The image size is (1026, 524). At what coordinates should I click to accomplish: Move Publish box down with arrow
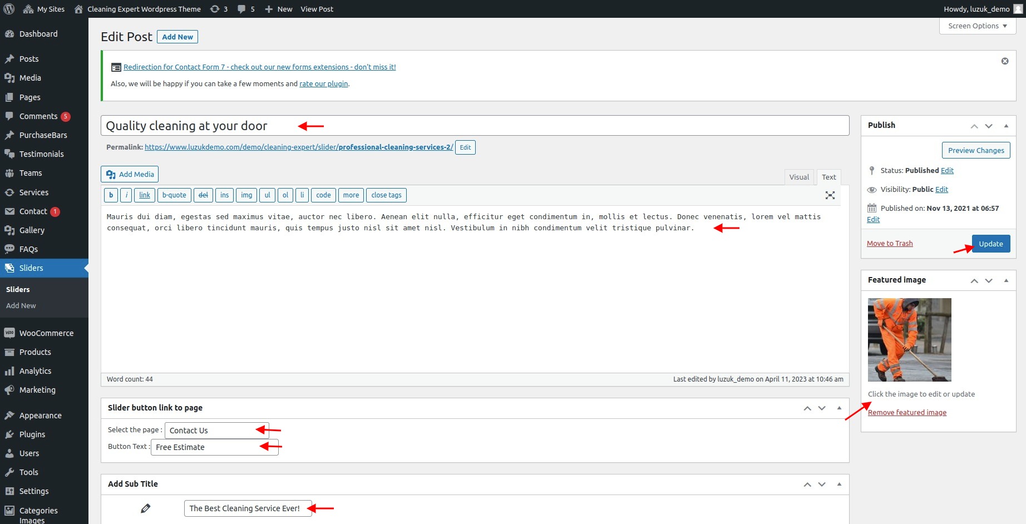coord(989,126)
